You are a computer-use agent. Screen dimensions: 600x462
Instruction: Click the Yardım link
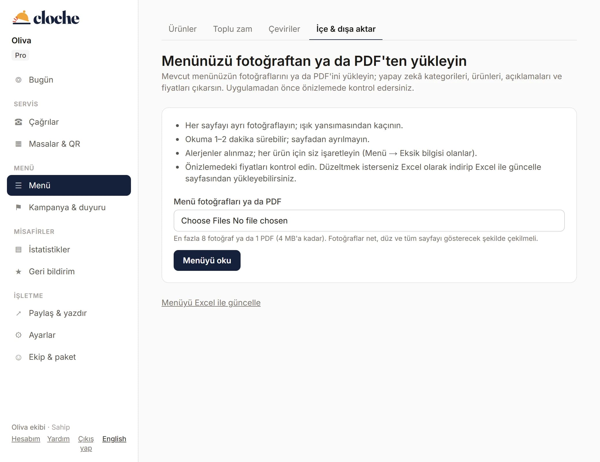(59, 439)
